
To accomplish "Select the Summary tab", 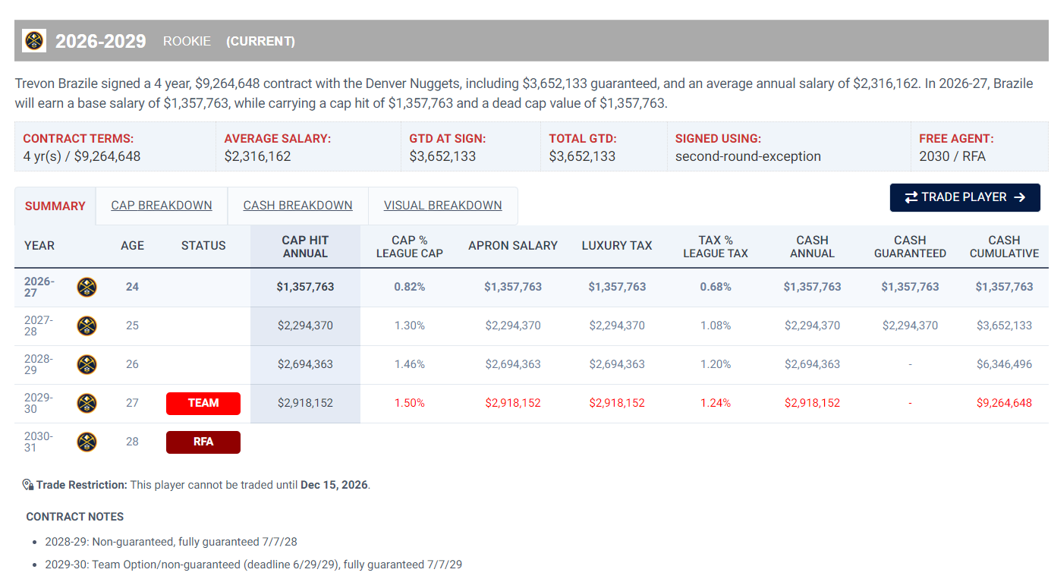I will pyautogui.click(x=55, y=206).
